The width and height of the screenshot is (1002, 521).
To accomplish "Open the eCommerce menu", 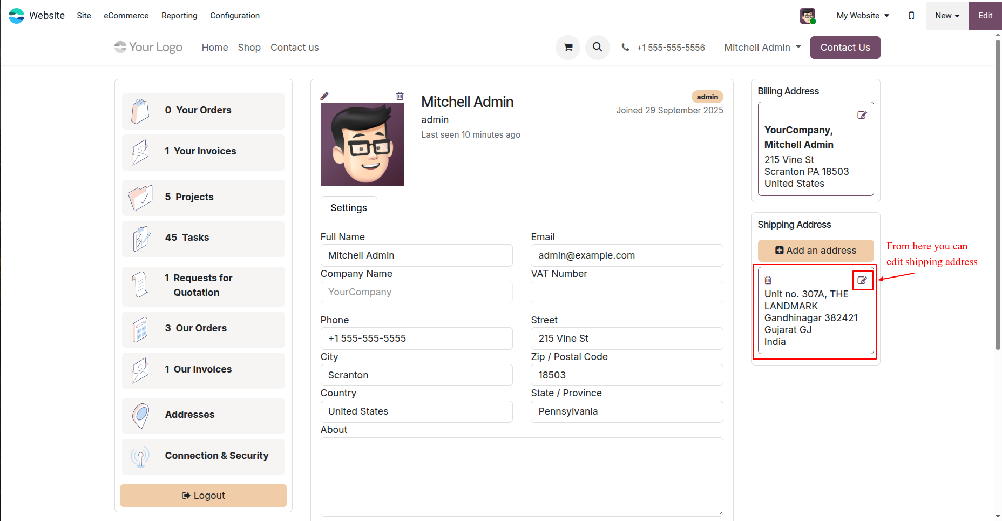I will tap(126, 16).
